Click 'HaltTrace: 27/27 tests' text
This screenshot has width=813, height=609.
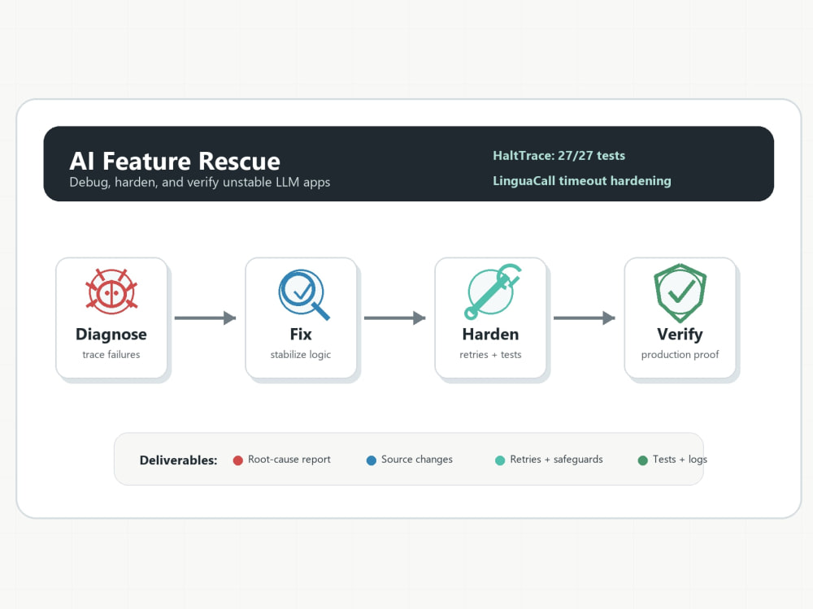pyautogui.click(x=559, y=155)
